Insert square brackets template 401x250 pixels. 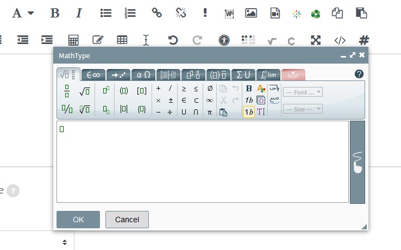pos(142,91)
